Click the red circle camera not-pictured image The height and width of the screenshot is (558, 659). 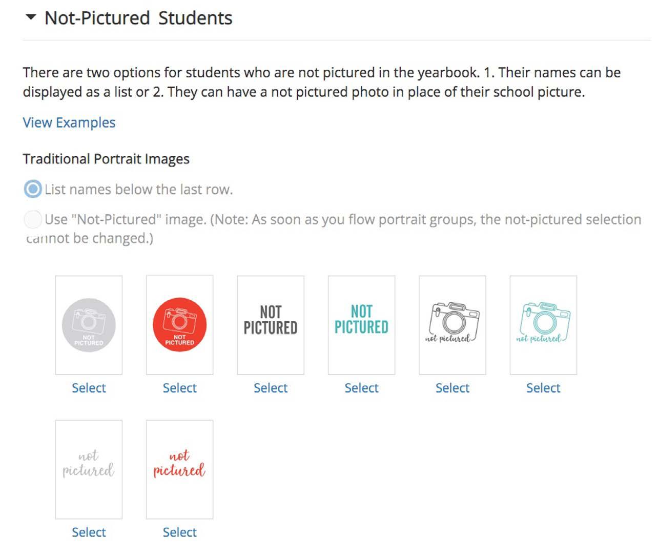(180, 325)
